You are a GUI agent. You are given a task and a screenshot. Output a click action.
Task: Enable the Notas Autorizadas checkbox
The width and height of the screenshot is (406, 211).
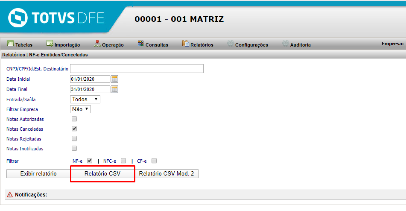click(x=74, y=119)
